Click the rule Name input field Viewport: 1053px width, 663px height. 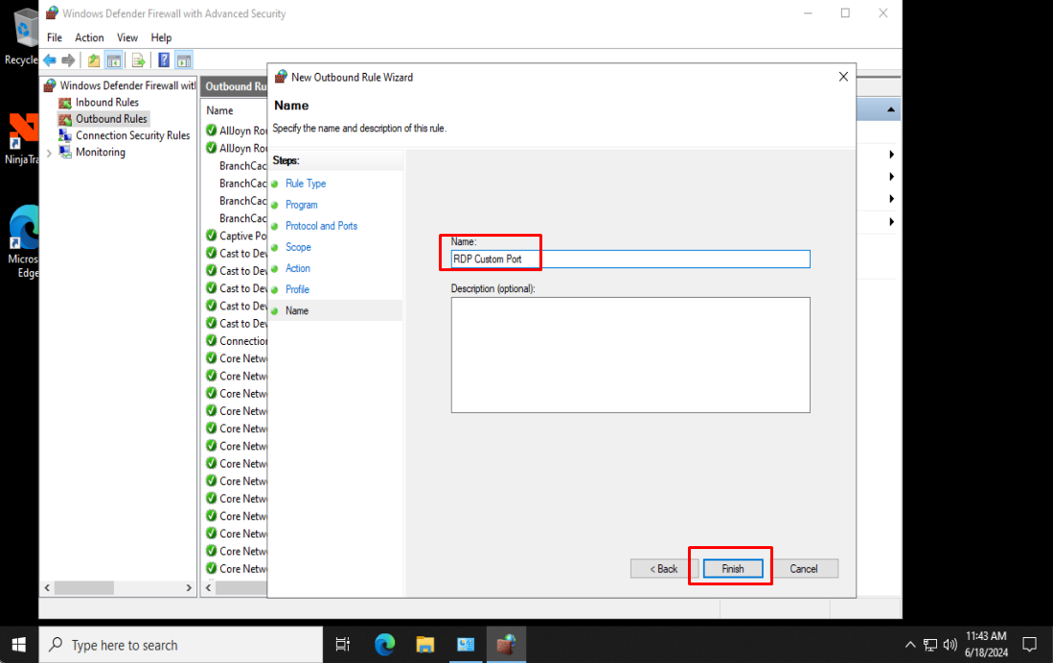point(630,260)
